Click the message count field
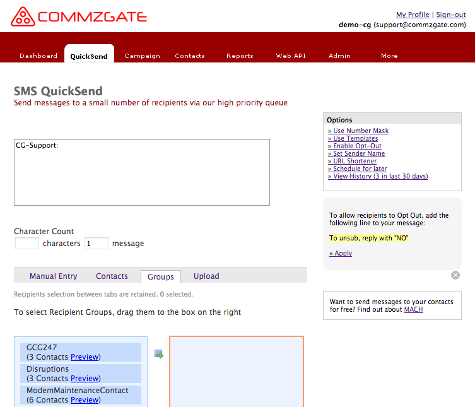The image size is (475, 407). coord(97,244)
